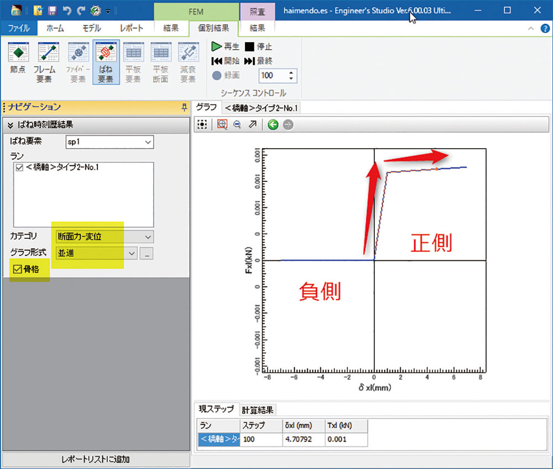The width and height of the screenshot is (553, 469).
Task: Select the グラフ view tab
Action: tap(207, 107)
